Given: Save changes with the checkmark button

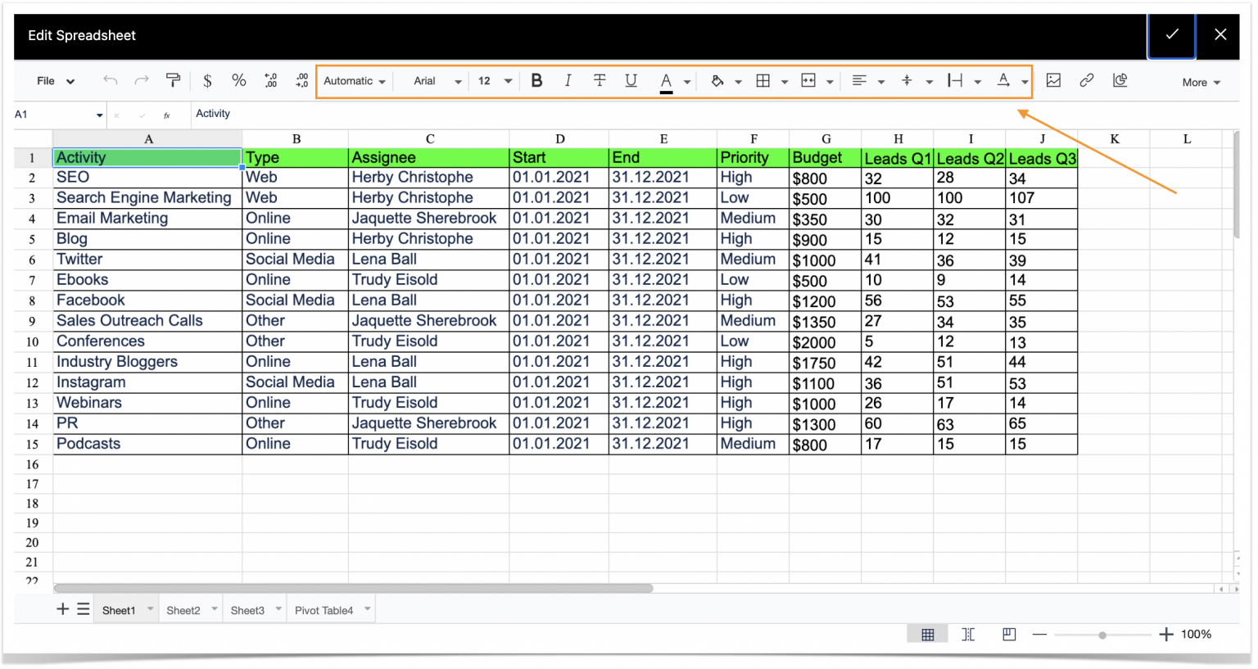Looking at the screenshot, I should coord(1171,34).
